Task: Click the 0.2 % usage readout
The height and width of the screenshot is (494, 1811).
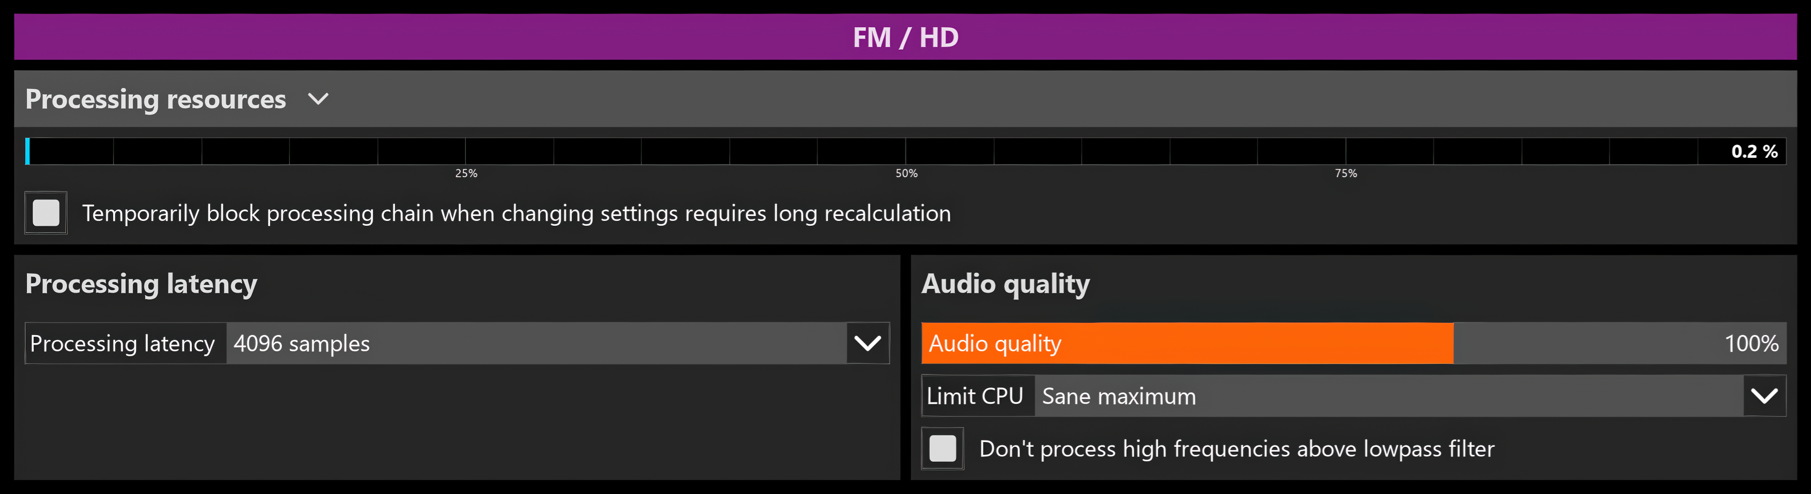Action: coord(1753,151)
